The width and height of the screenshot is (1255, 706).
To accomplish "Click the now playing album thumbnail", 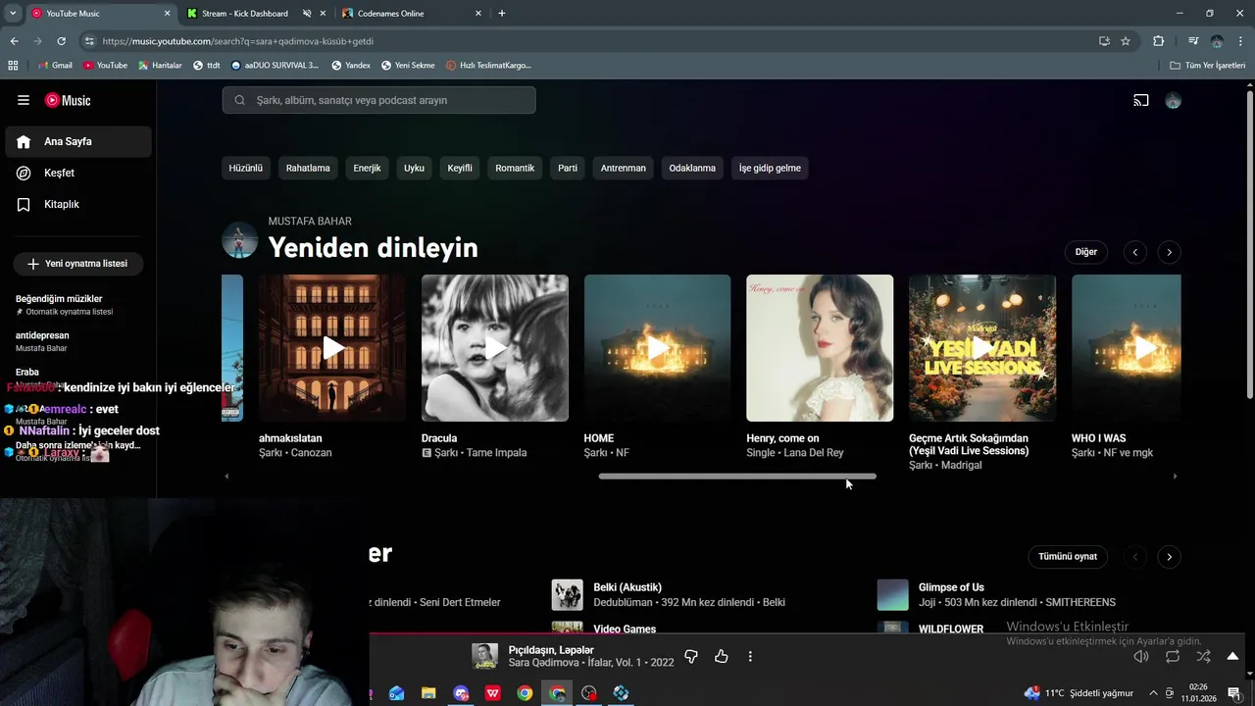I will click(484, 656).
